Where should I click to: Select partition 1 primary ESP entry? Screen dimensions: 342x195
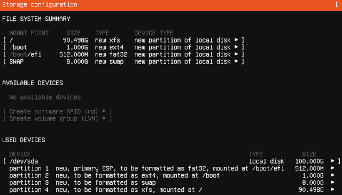[172, 168]
